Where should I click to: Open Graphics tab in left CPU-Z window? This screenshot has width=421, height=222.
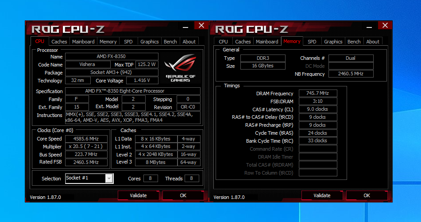[149, 42]
